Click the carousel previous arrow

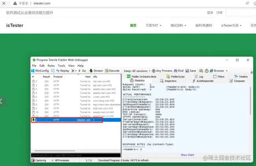(x=2, y=101)
